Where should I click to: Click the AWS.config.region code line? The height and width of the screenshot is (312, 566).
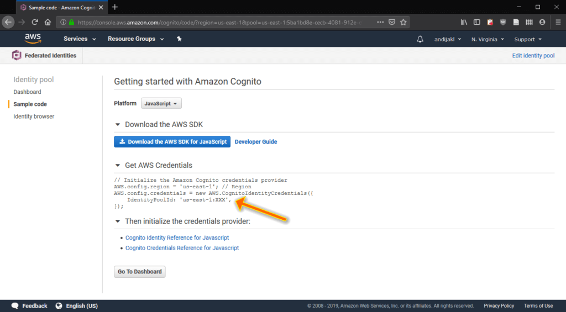(x=182, y=187)
